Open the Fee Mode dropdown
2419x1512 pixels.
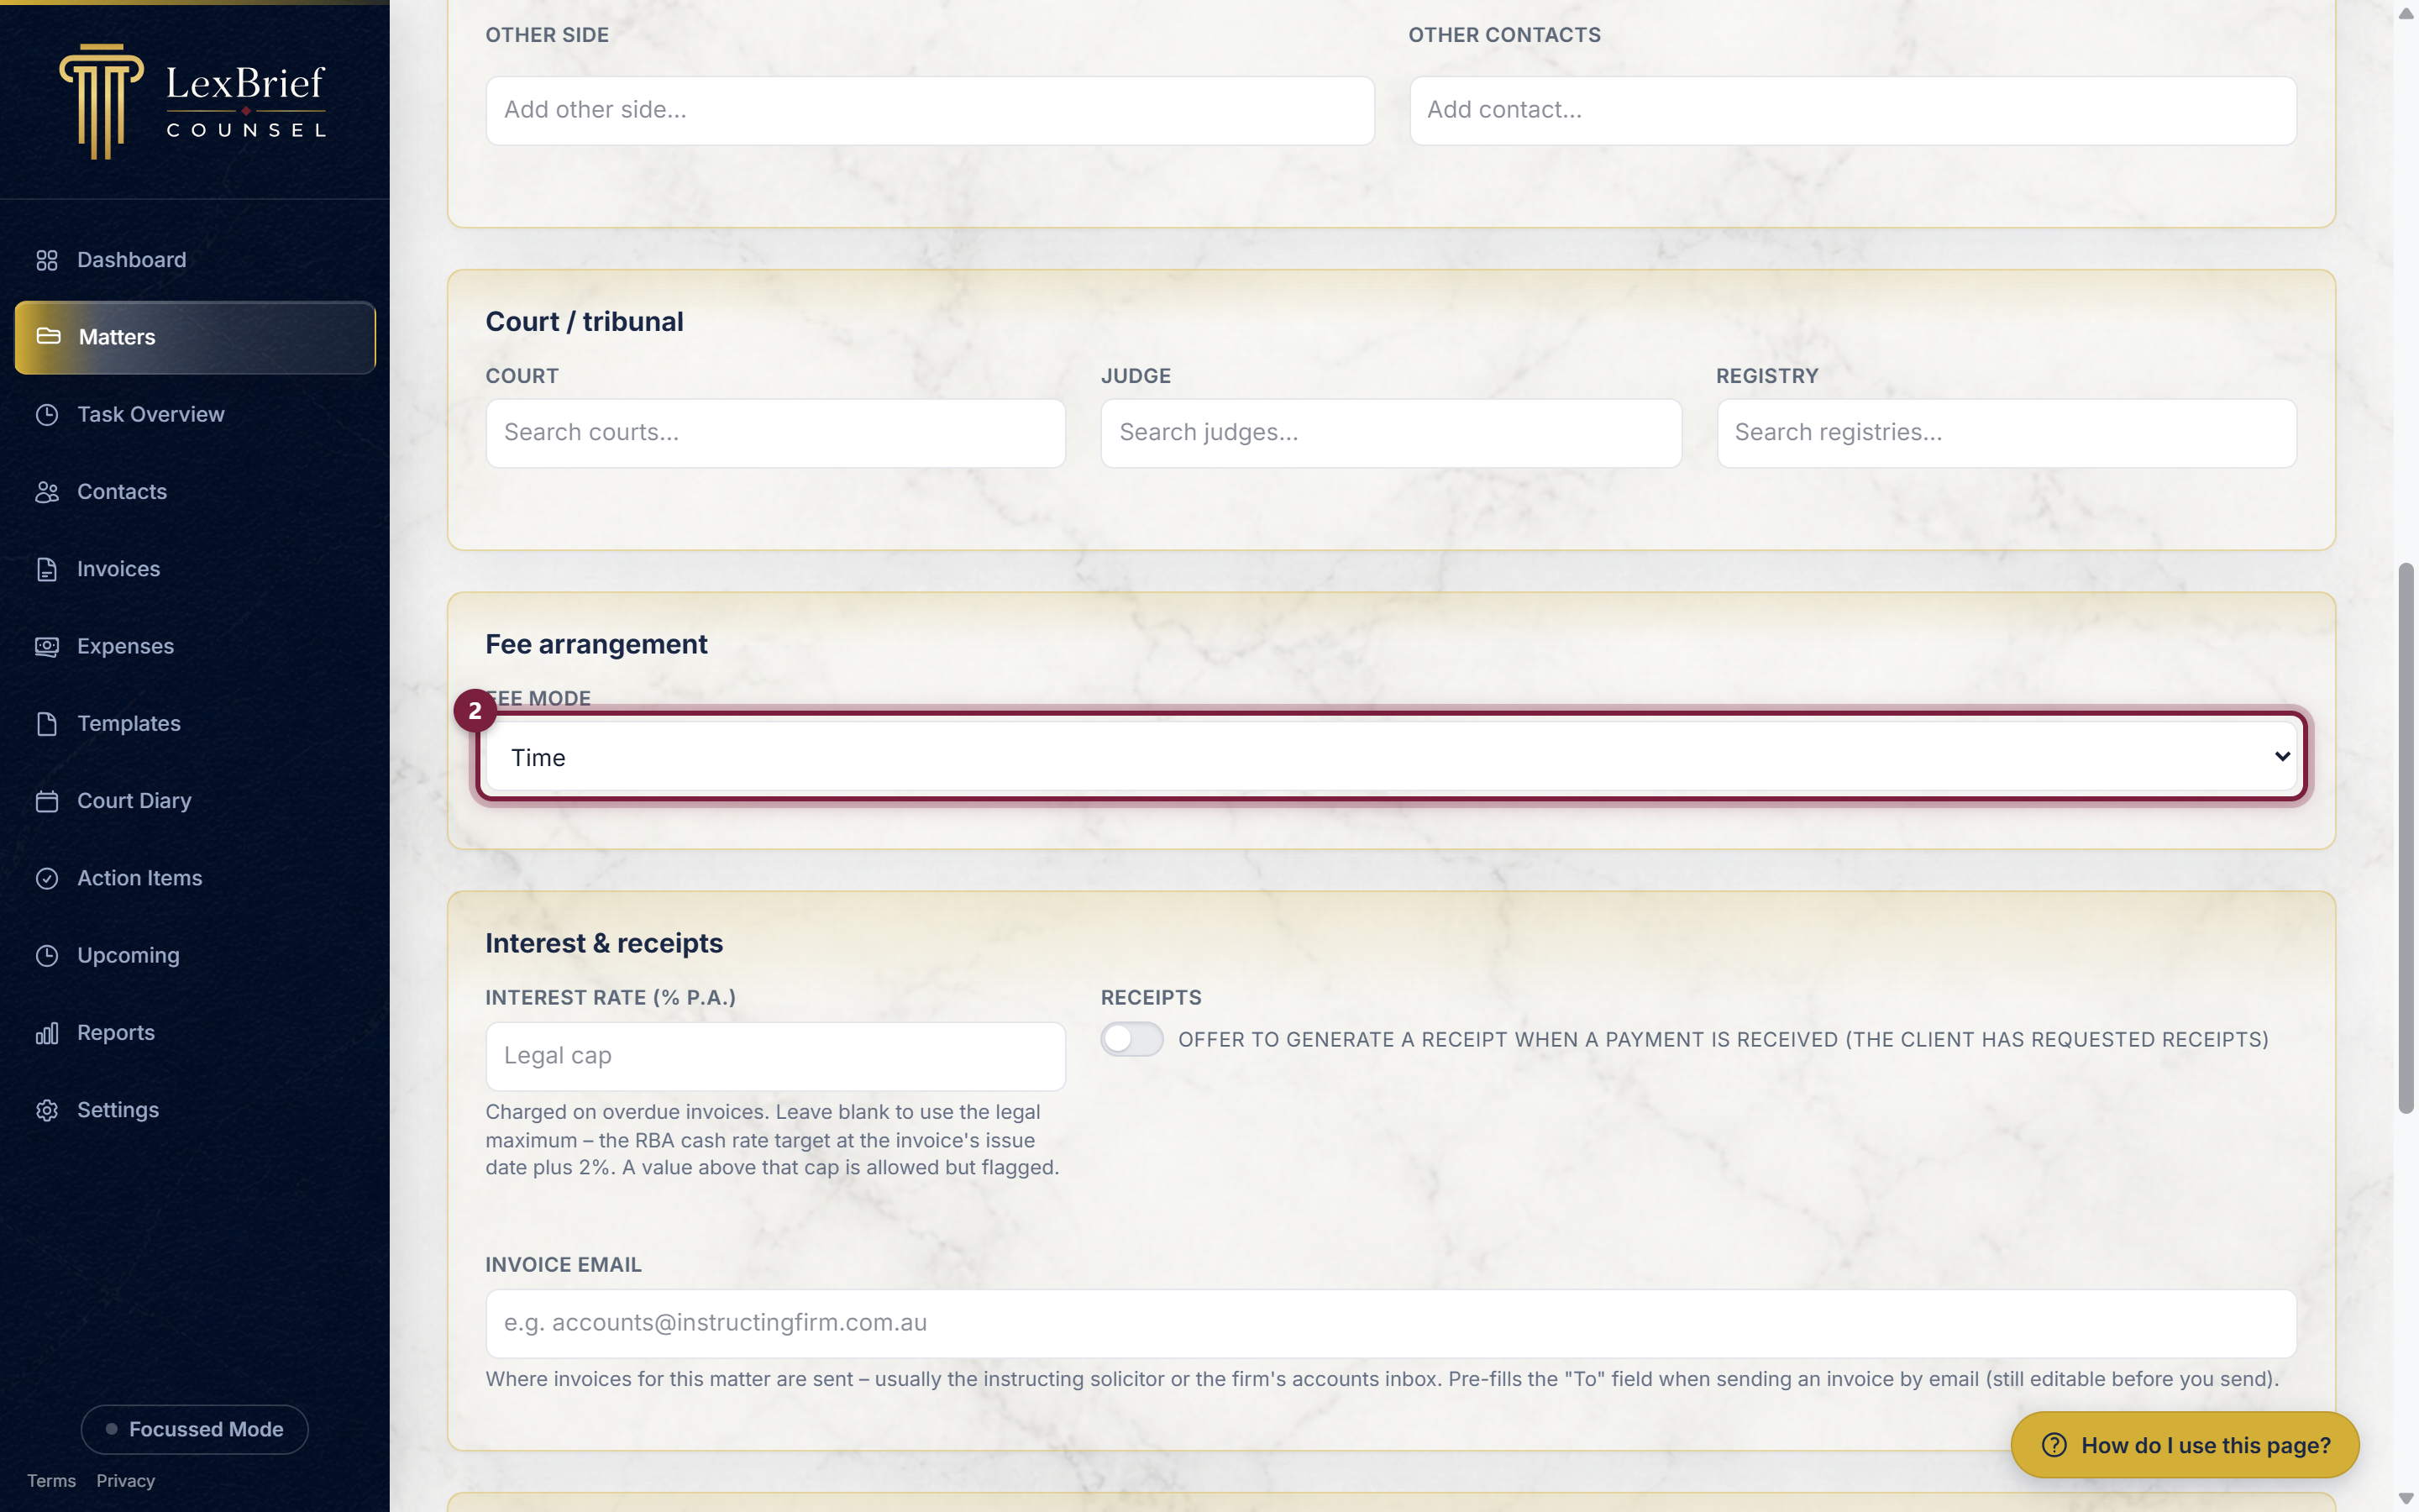[1392, 757]
